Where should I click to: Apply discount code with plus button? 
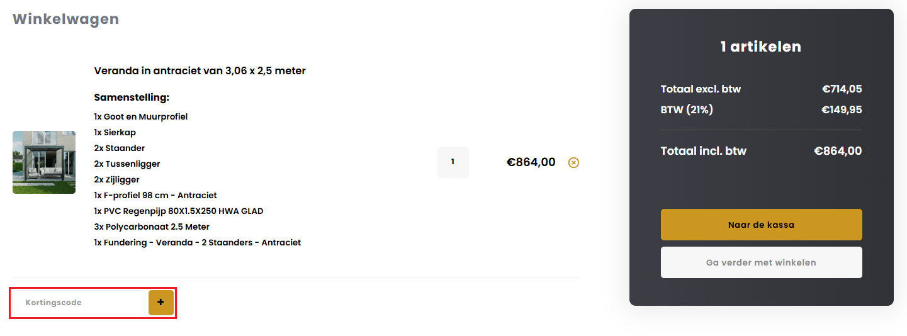click(161, 303)
